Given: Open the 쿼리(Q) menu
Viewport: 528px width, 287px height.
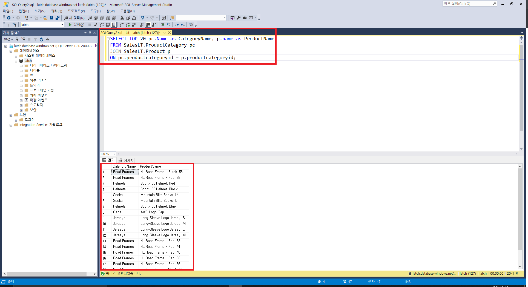Looking at the screenshot, I should click(x=56, y=11).
